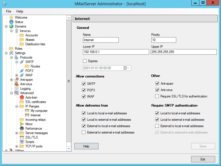Click the Name input field
This screenshot has width=221, height=166.
[x=101, y=40]
